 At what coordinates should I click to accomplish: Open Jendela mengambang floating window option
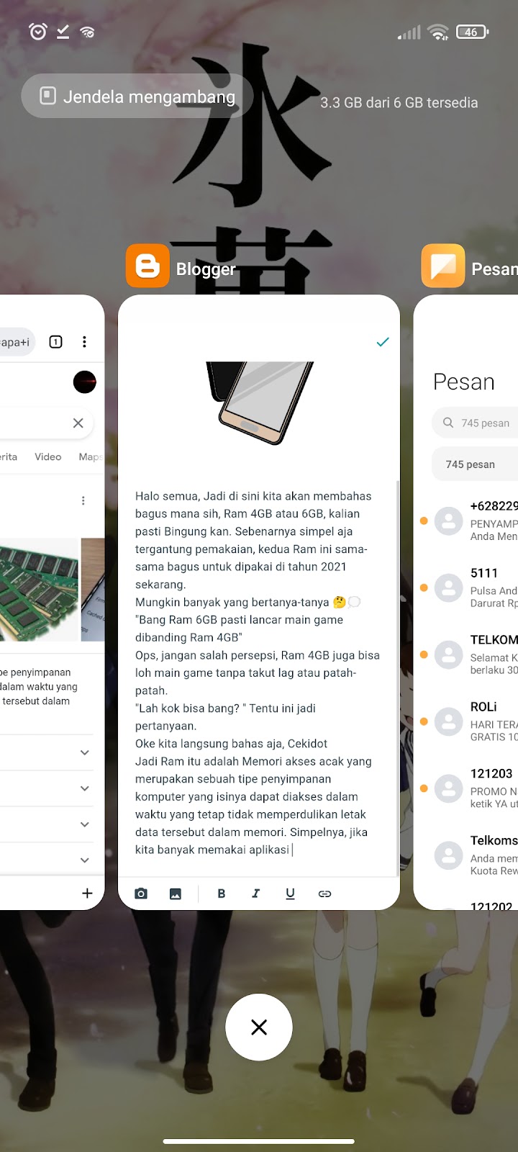click(137, 96)
